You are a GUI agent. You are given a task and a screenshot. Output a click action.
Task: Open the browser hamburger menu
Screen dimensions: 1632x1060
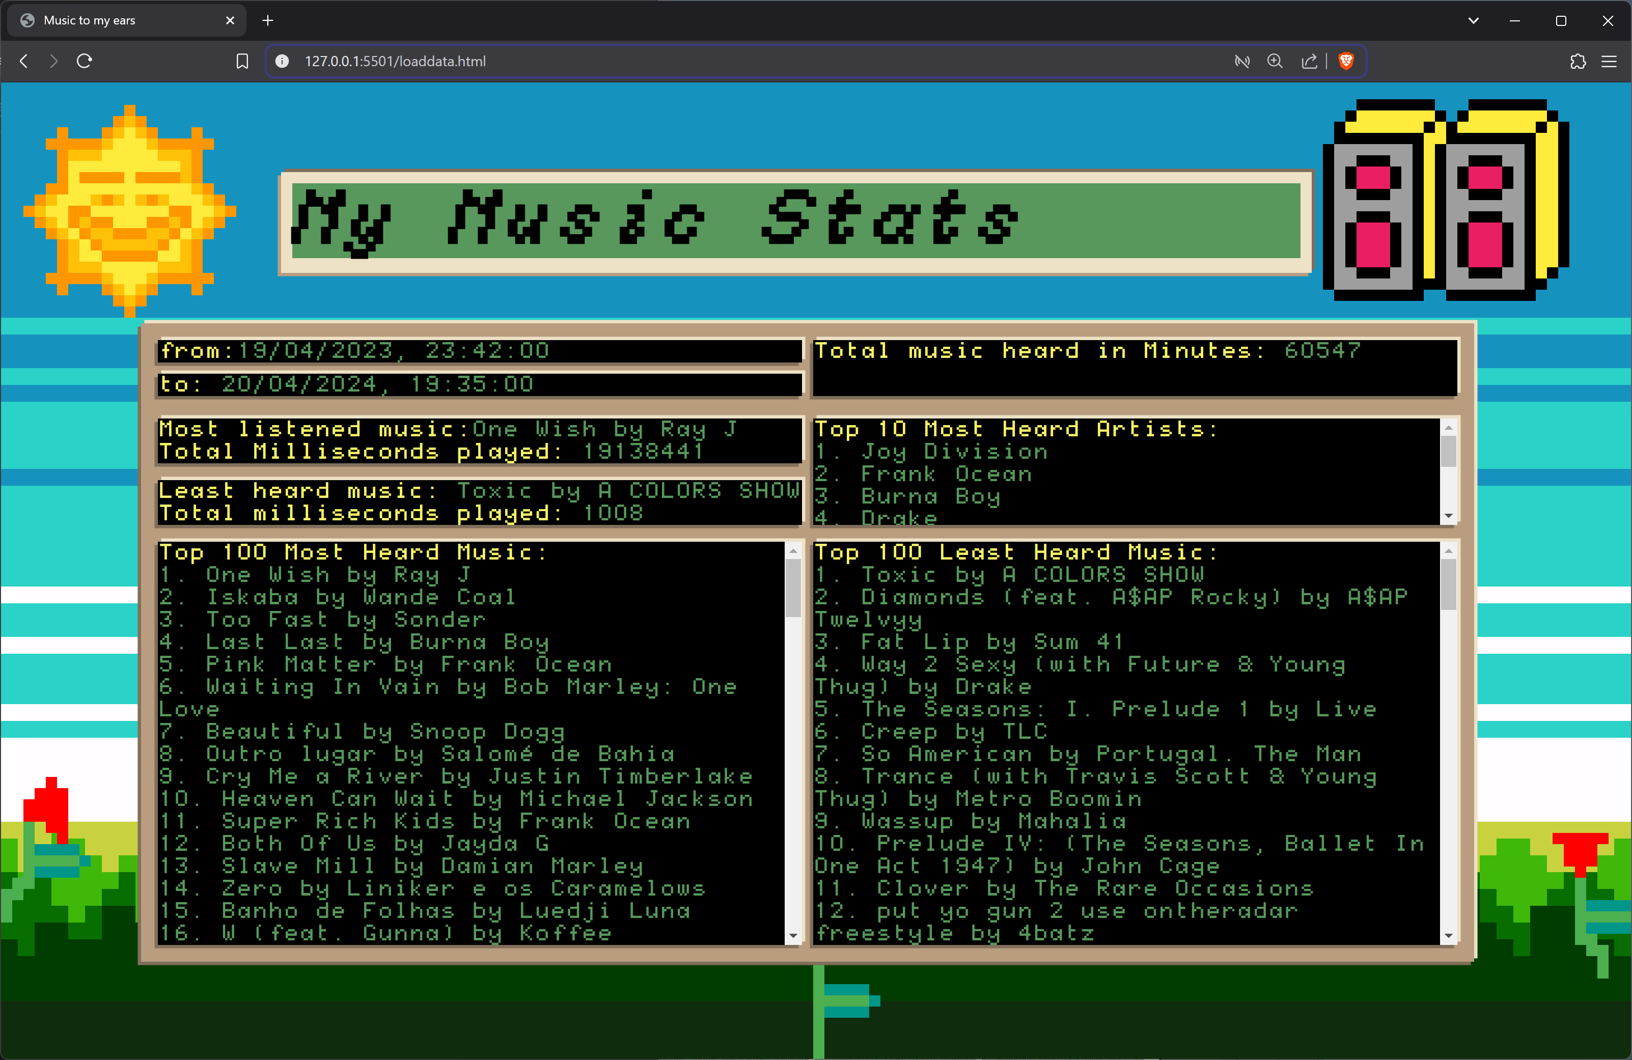pyautogui.click(x=1609, y=61)
